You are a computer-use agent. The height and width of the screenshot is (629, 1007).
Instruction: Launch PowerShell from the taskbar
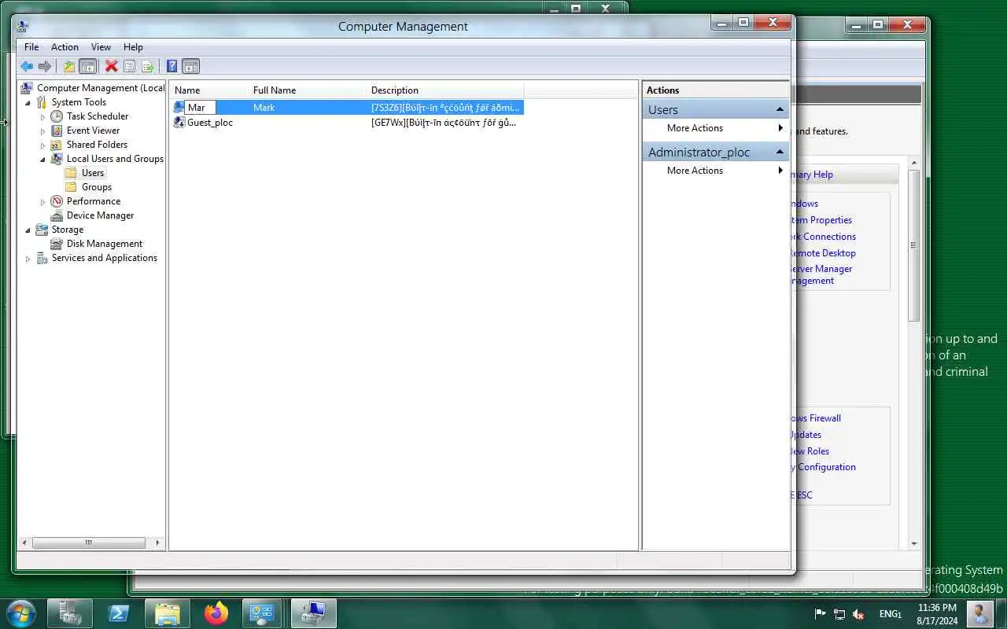click(119, 613)
